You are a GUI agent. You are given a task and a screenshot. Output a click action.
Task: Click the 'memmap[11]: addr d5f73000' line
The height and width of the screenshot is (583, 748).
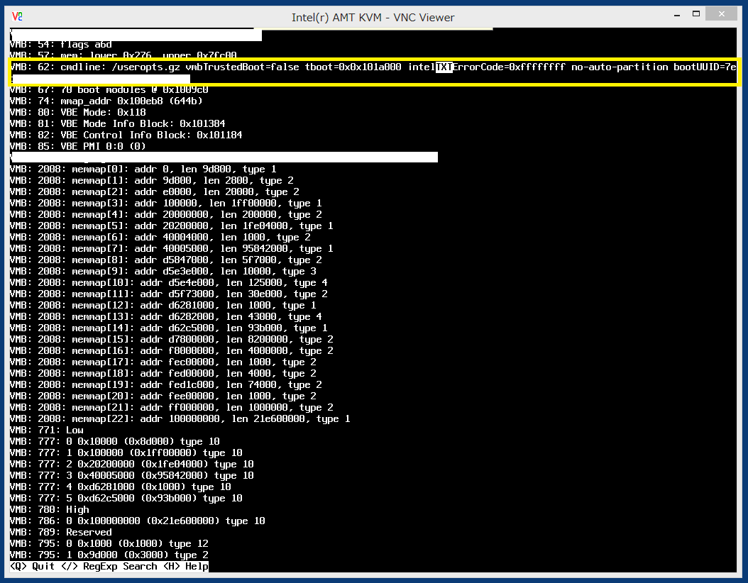pos(169,294)
